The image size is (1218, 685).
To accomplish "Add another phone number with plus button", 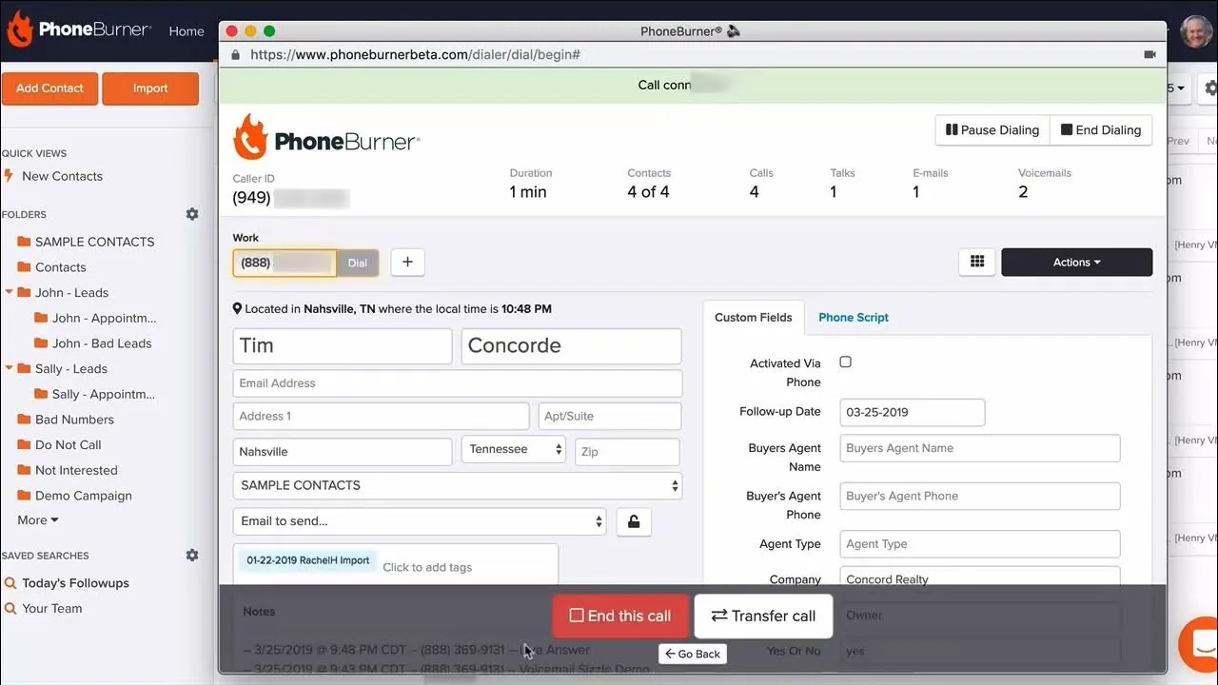I will pos(407,262).
